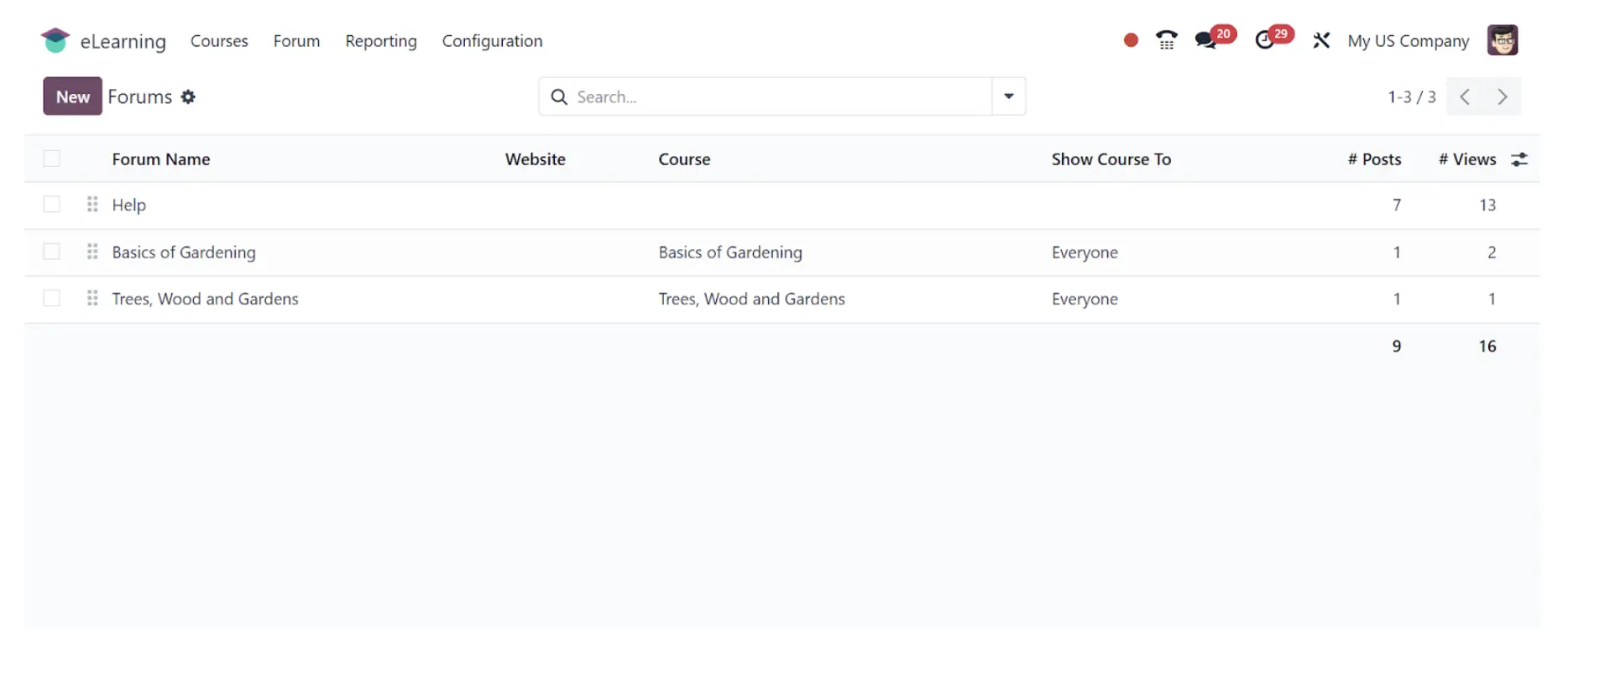The width and height of the screenshot is (1610, 686).
Task: Open optional columns adjust icon
Action: pos(1519,159)
